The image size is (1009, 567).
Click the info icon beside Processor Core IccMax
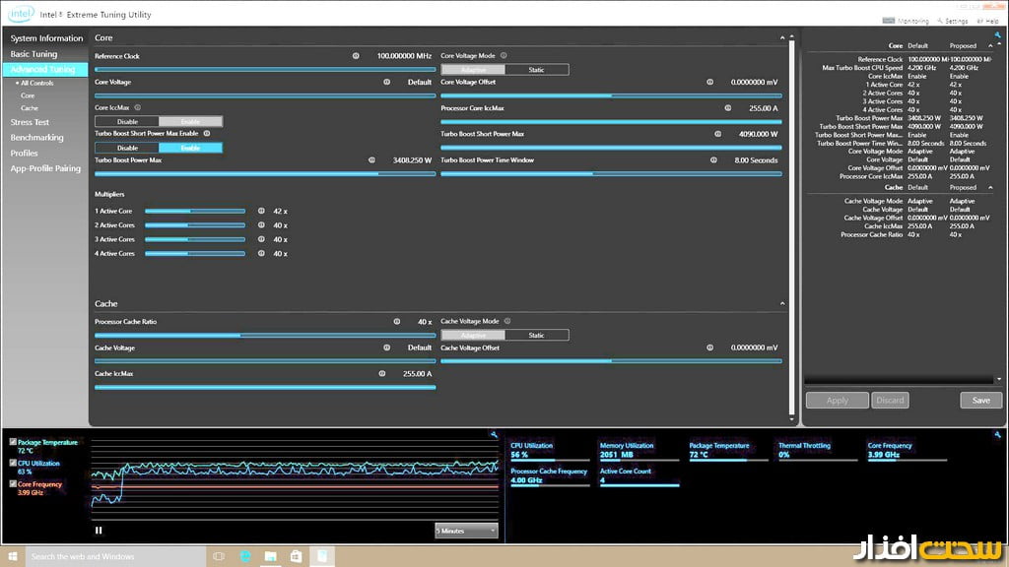point(727,108)
